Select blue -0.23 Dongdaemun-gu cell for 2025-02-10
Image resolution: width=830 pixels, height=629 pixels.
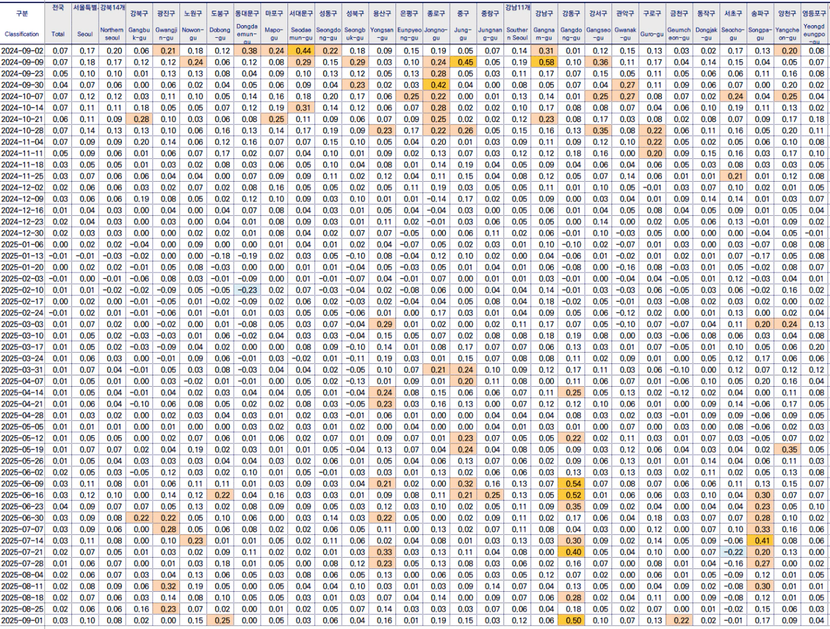[246, 290]
